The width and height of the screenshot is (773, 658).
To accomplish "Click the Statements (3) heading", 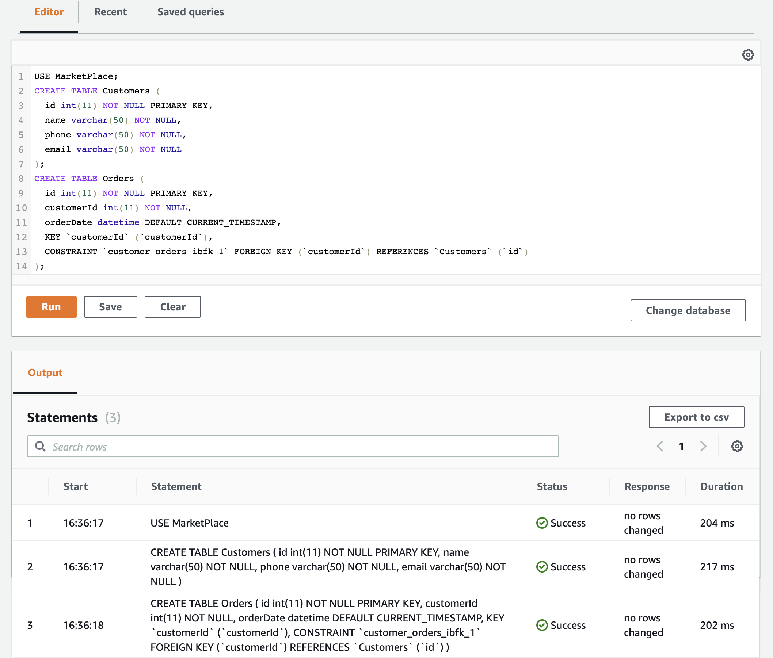I will point(74,417).
